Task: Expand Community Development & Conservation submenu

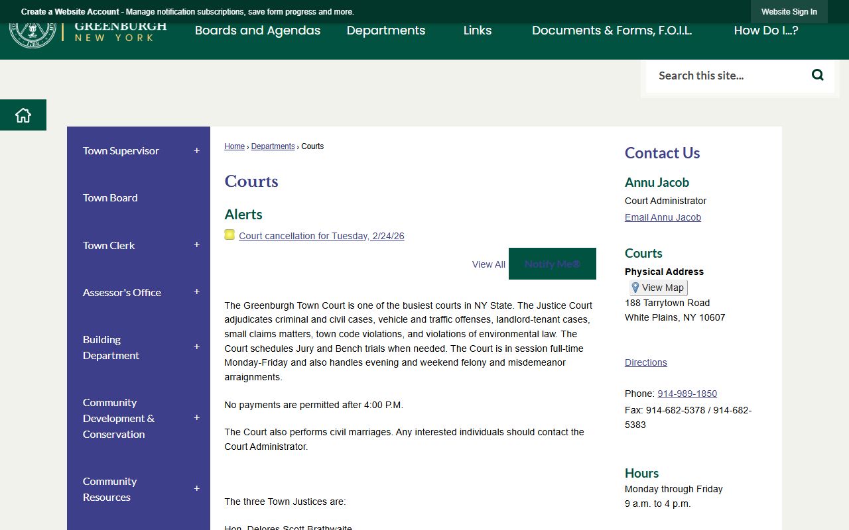Action: click(196, 418)
